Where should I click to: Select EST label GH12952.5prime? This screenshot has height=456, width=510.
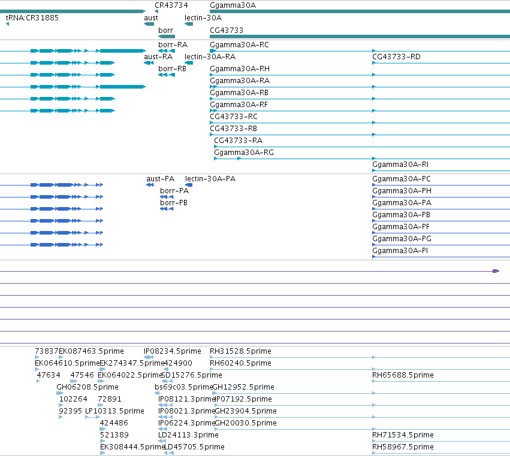click(x=243, y=387)
